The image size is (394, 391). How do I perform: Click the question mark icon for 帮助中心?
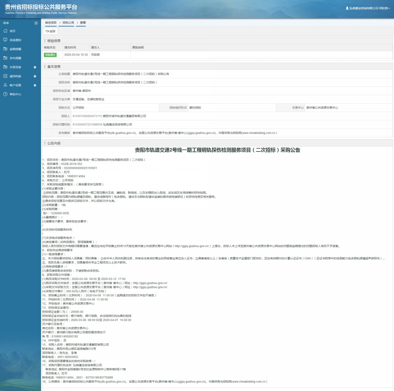(5, 94)
